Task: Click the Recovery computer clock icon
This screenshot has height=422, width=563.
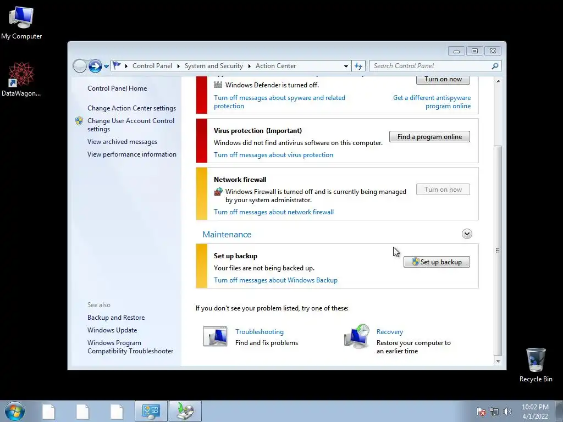Action: 356,336
